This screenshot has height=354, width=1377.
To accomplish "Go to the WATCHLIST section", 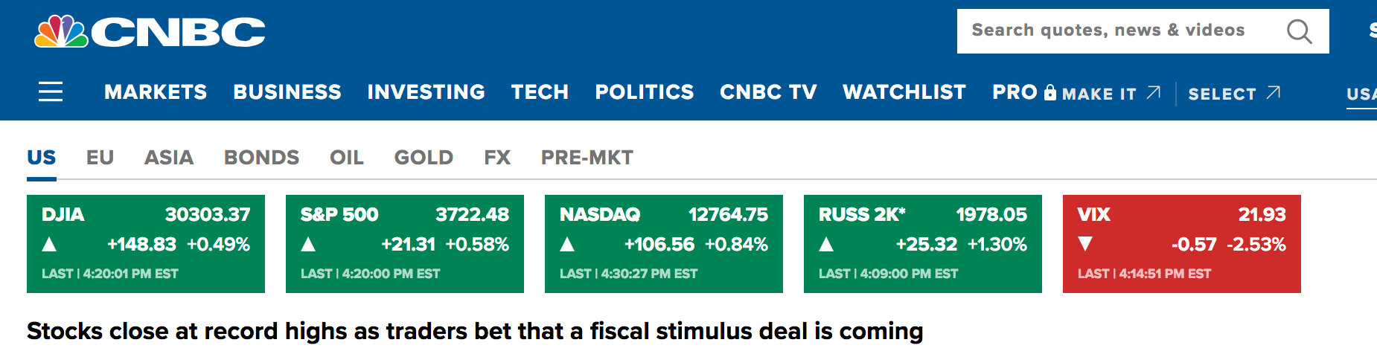I will pyautogui.click(x=904, y=91).
